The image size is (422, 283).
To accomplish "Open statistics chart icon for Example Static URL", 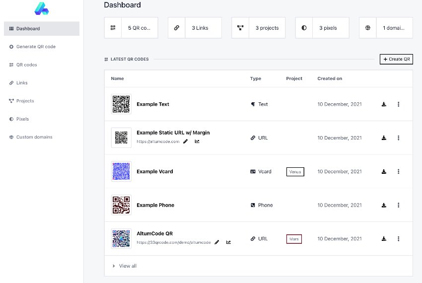I will 197,141.
